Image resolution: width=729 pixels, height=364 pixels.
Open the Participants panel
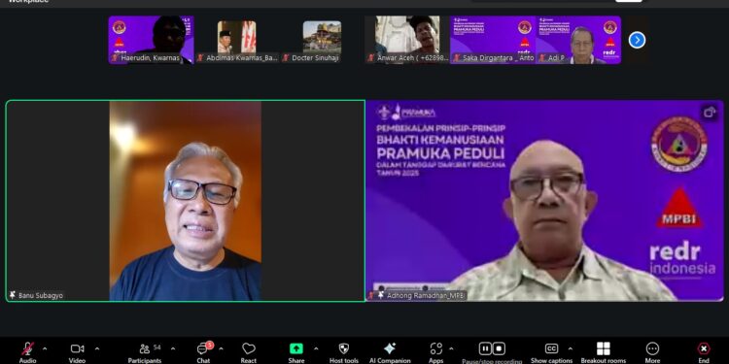pos(145,352)
